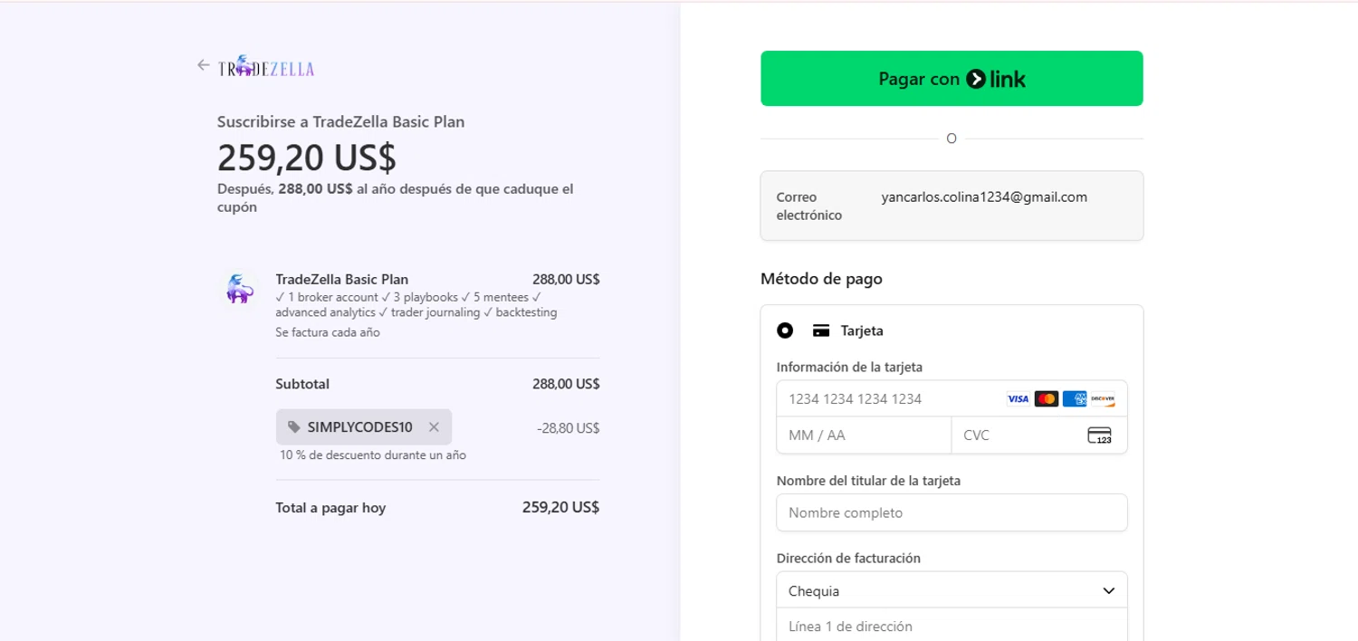
Task: Click the 10 % de descuento text
Action: pos(373,455)
